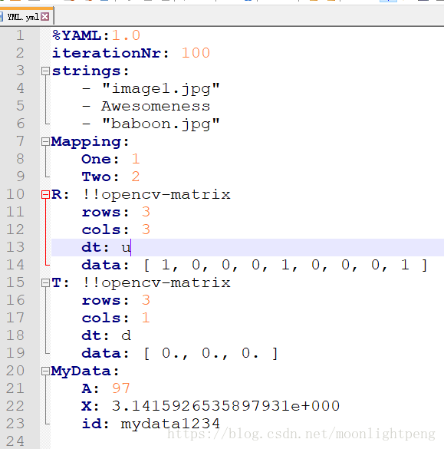Click the One: 1 mapping line

(110, 159)
